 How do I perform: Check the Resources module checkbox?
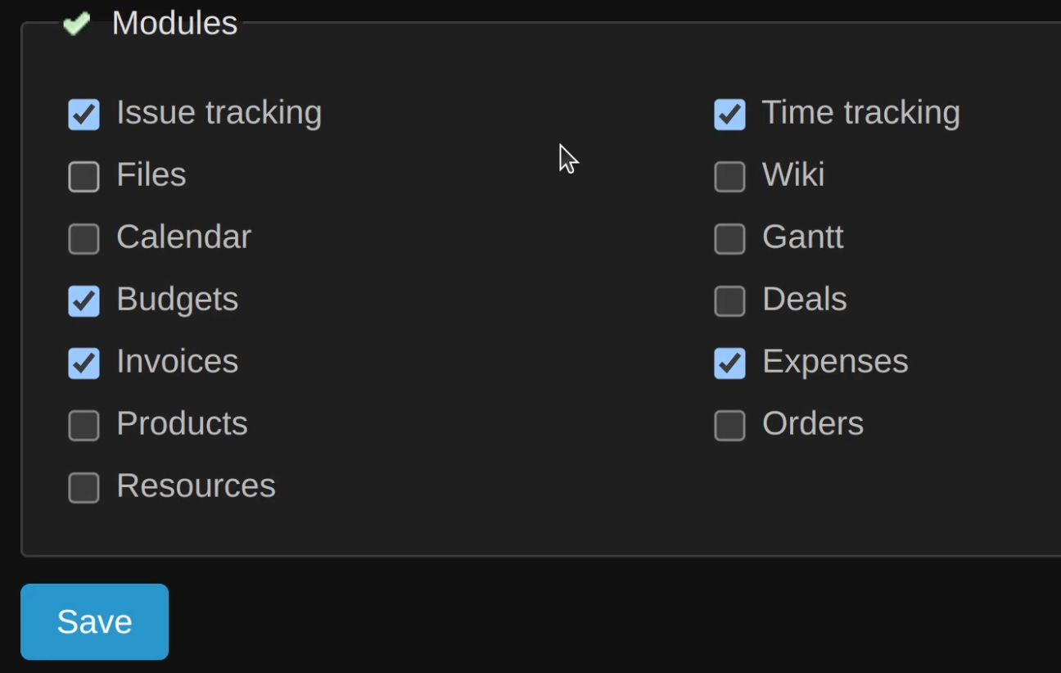point(84,488)
